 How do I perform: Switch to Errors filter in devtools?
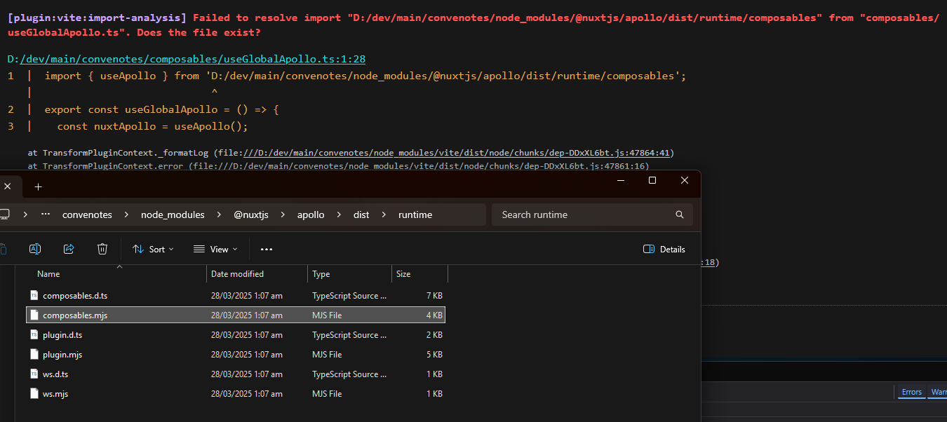pyautogui.click(x=911, y=392)
